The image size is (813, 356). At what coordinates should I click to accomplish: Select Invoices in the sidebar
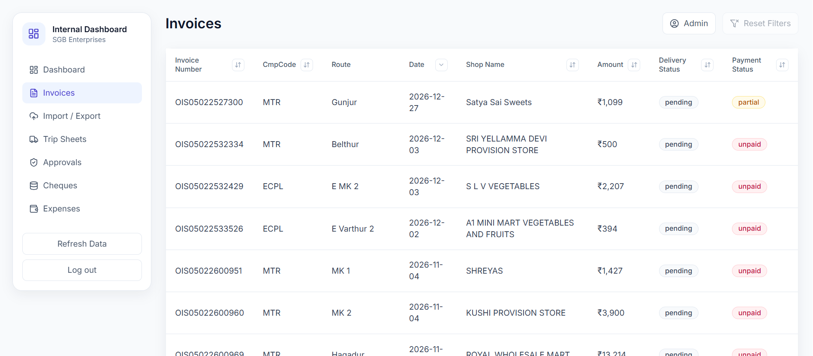click(82, 93)
